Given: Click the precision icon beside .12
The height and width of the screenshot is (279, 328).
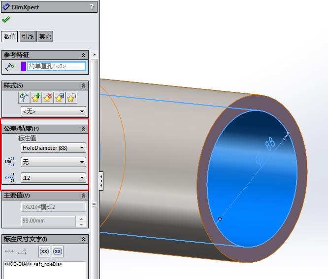Looking at the screenshot, I should click(9, 177).
